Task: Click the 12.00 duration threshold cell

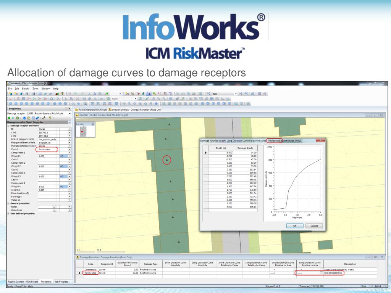Action: pyautogui.click(x=128, y=273)
